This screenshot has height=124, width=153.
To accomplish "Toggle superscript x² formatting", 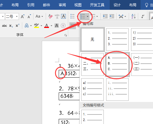I will 17,26.
